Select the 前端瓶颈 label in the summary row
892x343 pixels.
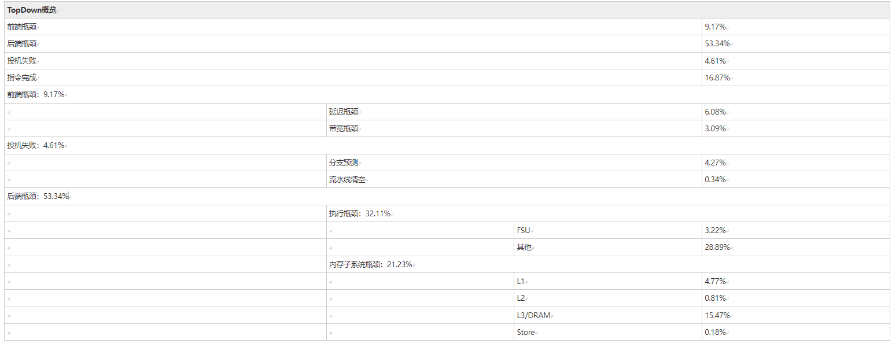[x=21, y=27]
